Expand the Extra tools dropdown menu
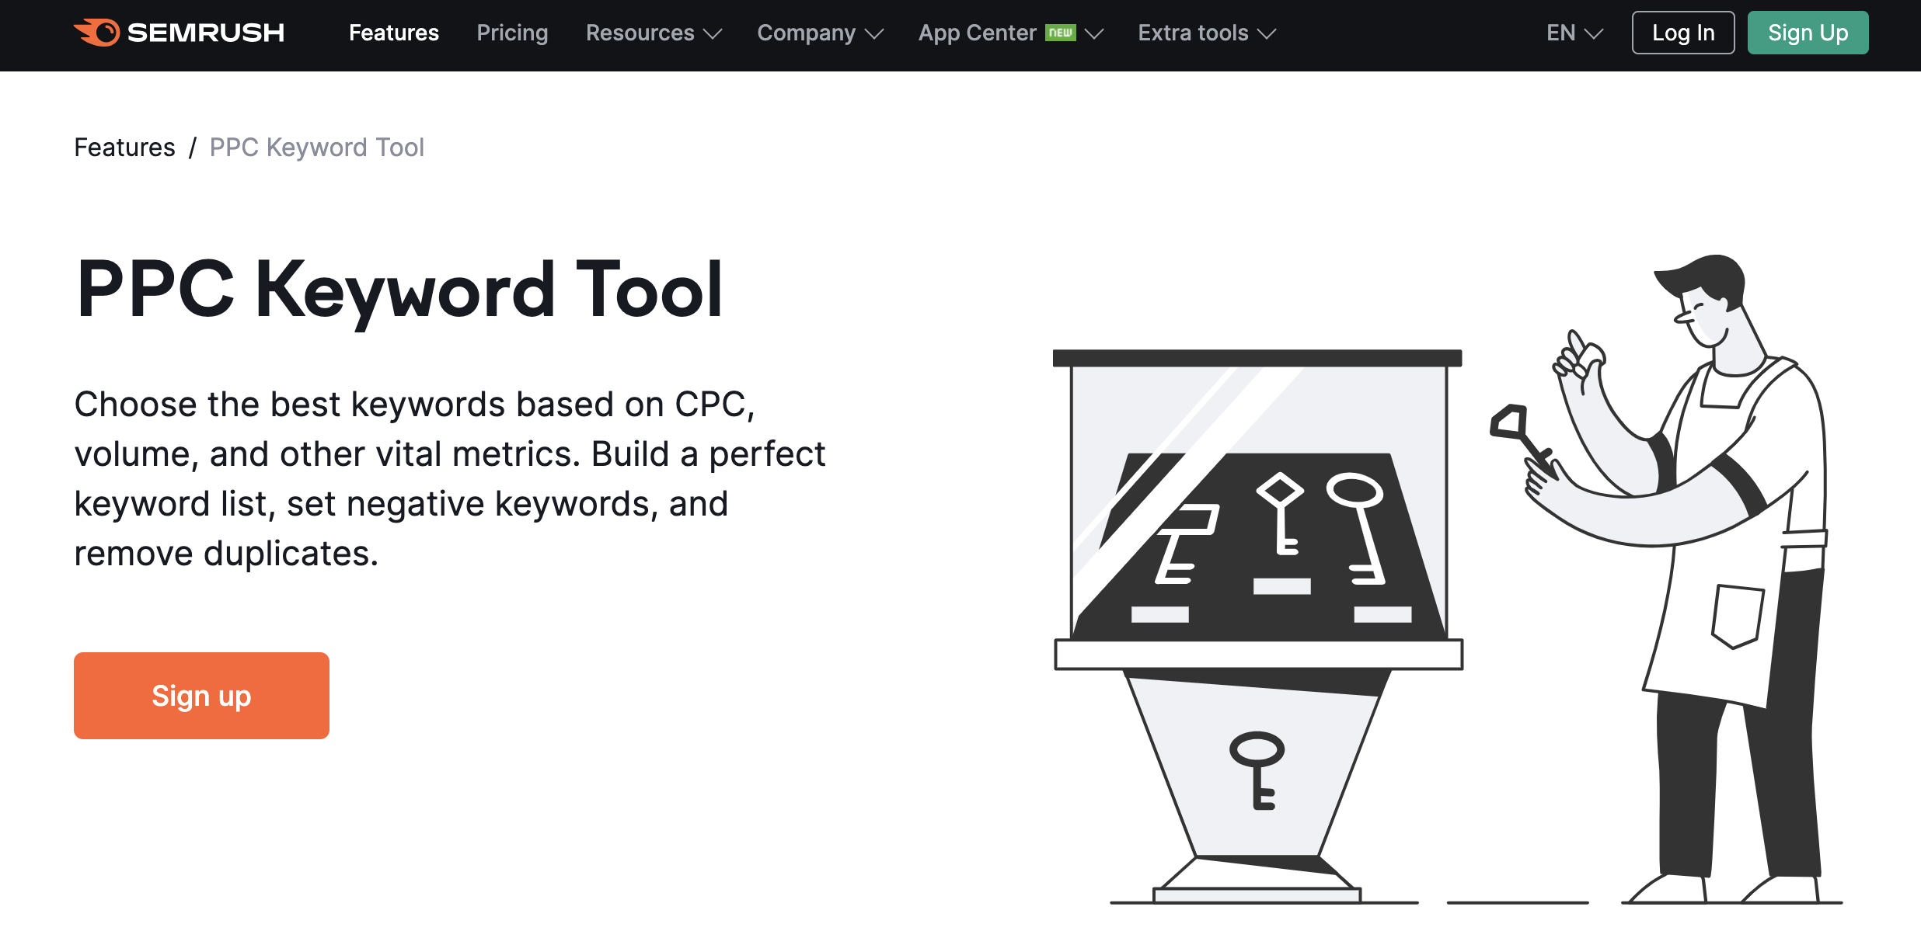 coord(1207,33)
